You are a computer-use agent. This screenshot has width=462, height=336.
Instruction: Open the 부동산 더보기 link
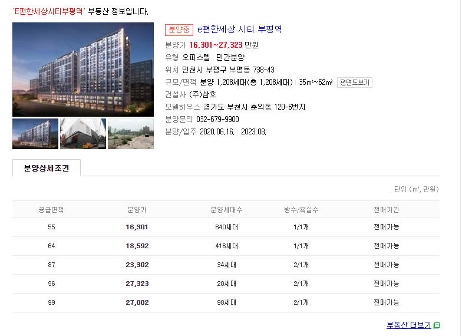pyautogui.click(x=408, y=325)
